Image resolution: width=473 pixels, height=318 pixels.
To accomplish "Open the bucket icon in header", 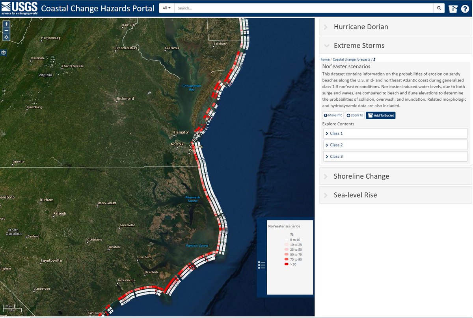I will [453, 8].
